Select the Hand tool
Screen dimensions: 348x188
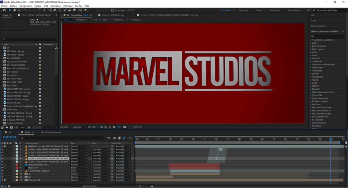(x=15, y=10)
